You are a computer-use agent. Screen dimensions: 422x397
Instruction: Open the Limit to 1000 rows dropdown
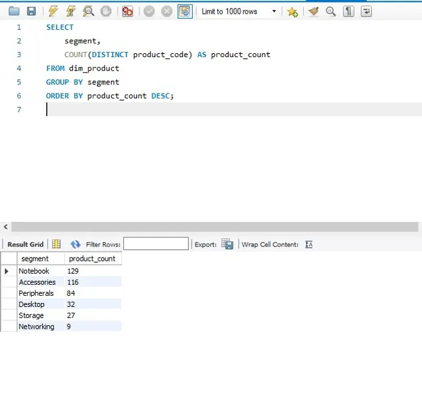coord(239,11)
